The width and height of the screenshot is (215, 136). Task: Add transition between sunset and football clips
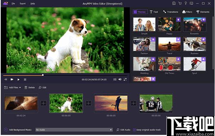click(133, 103)
